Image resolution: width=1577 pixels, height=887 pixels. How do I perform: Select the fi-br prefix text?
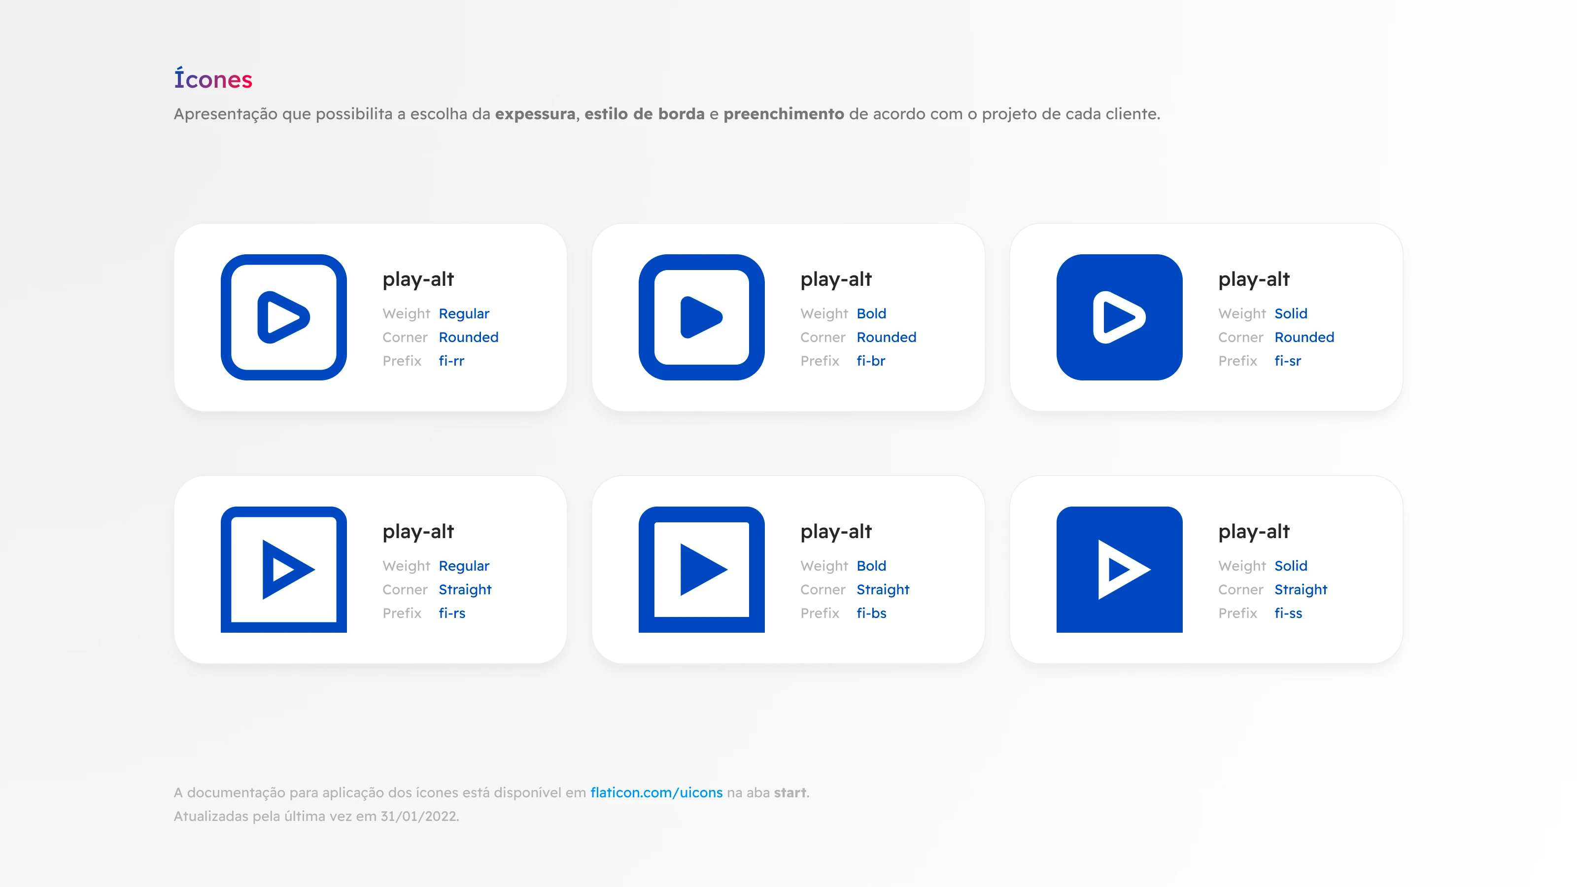point(870,361)
